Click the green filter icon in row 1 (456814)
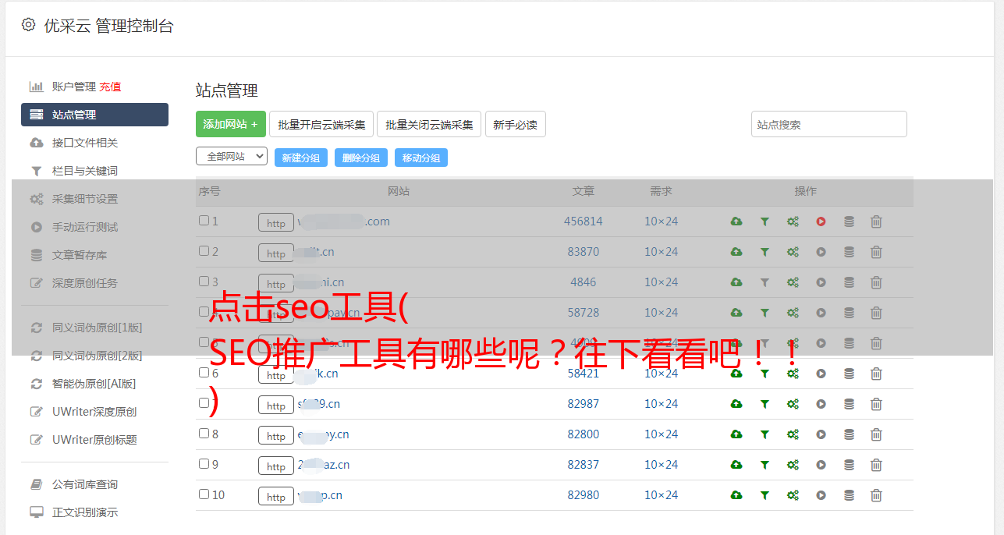 pos(765,221)
